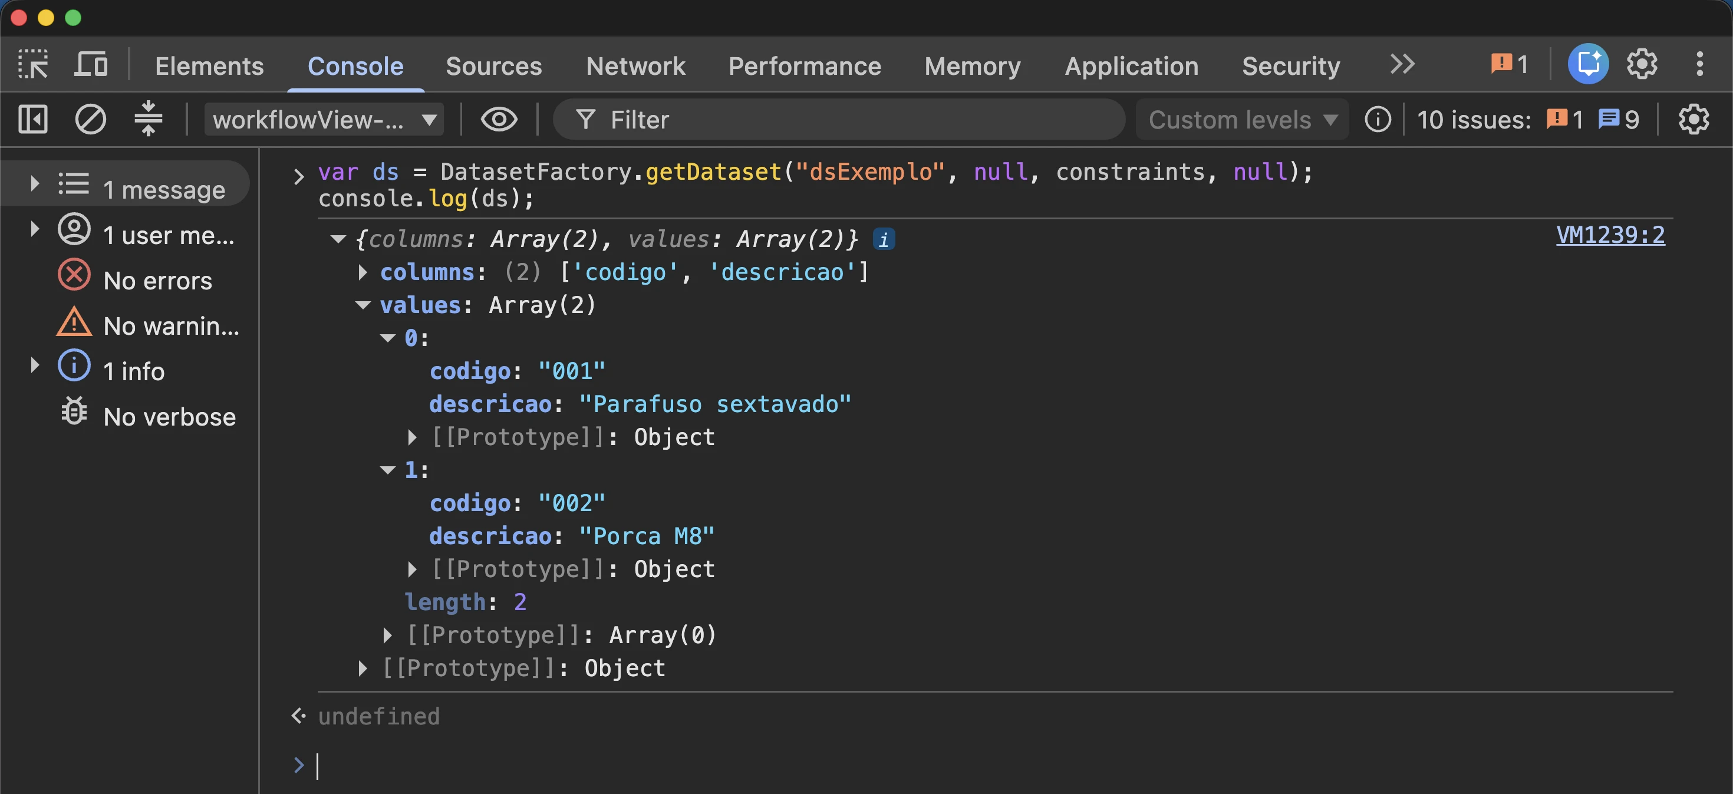Open the Network tab

(635, 66)
